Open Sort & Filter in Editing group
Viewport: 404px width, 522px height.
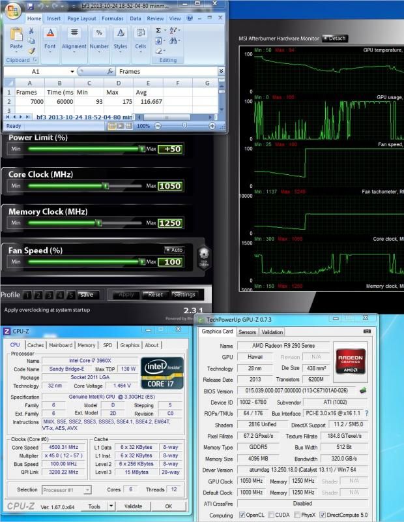pos(174,31)
